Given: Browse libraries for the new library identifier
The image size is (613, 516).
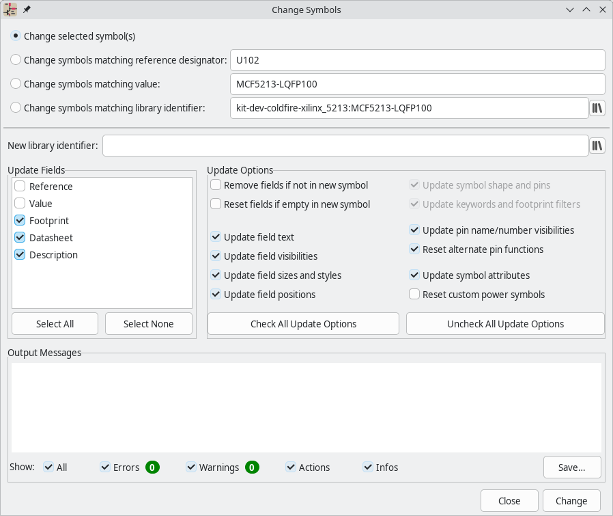Looking at the screenshot, I should pos(597,145).
